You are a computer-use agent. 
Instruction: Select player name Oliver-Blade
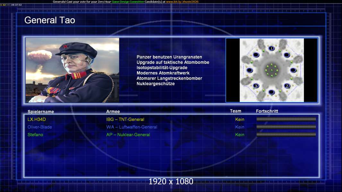point(40,127)
